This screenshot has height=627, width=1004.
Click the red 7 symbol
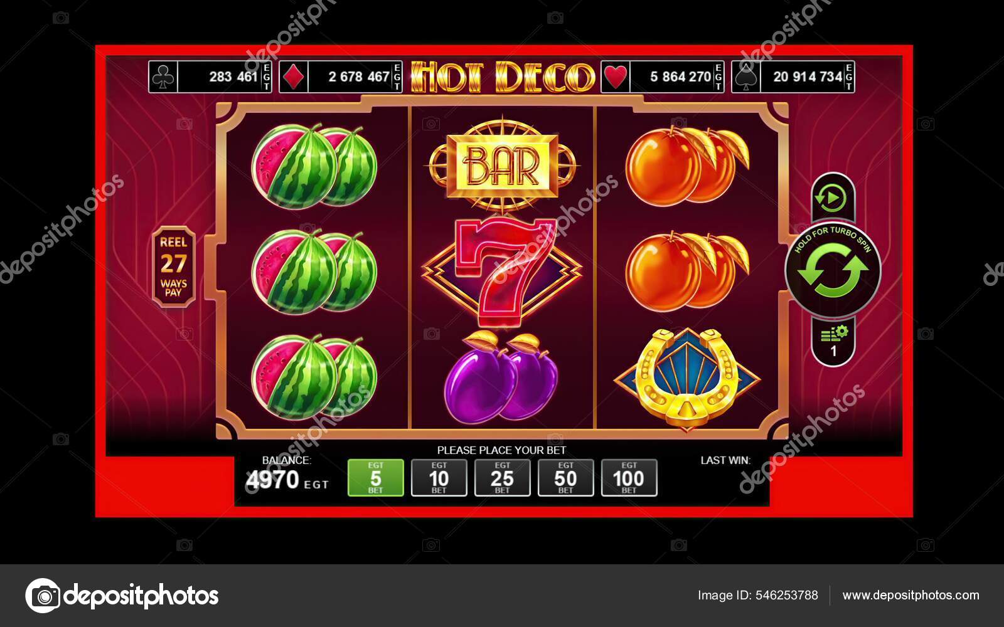coord(502,270)
